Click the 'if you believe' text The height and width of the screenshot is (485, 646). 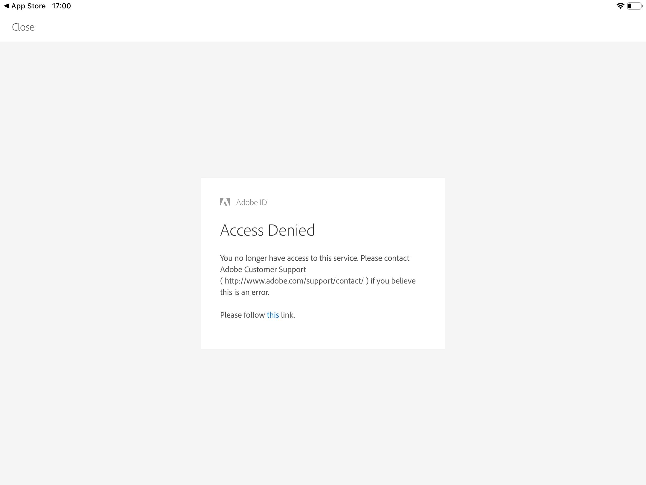(393, 281)
